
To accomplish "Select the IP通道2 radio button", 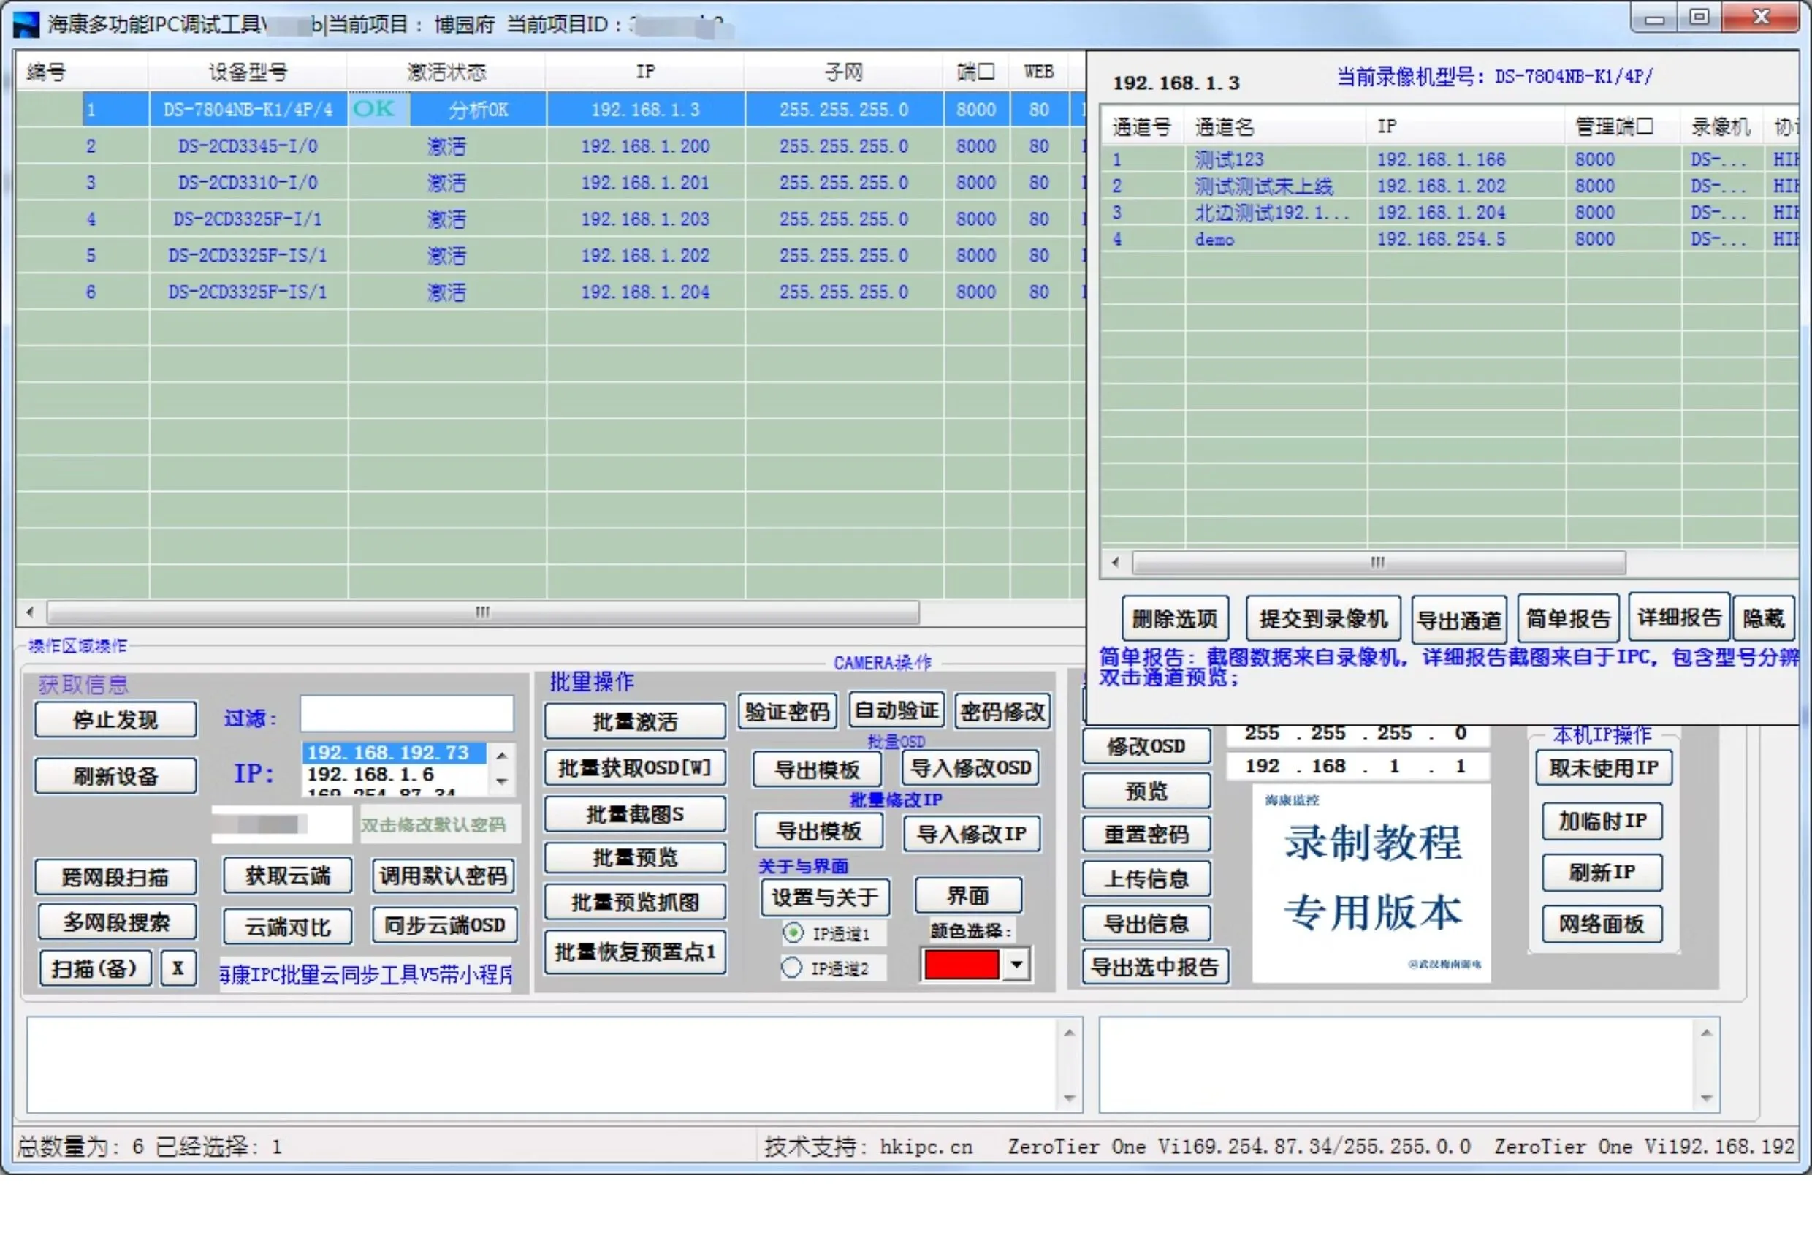I will 791,968.
